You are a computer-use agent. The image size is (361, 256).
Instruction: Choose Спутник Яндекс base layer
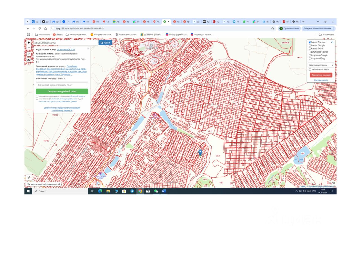pyautogui.click(x=310, y=52)
